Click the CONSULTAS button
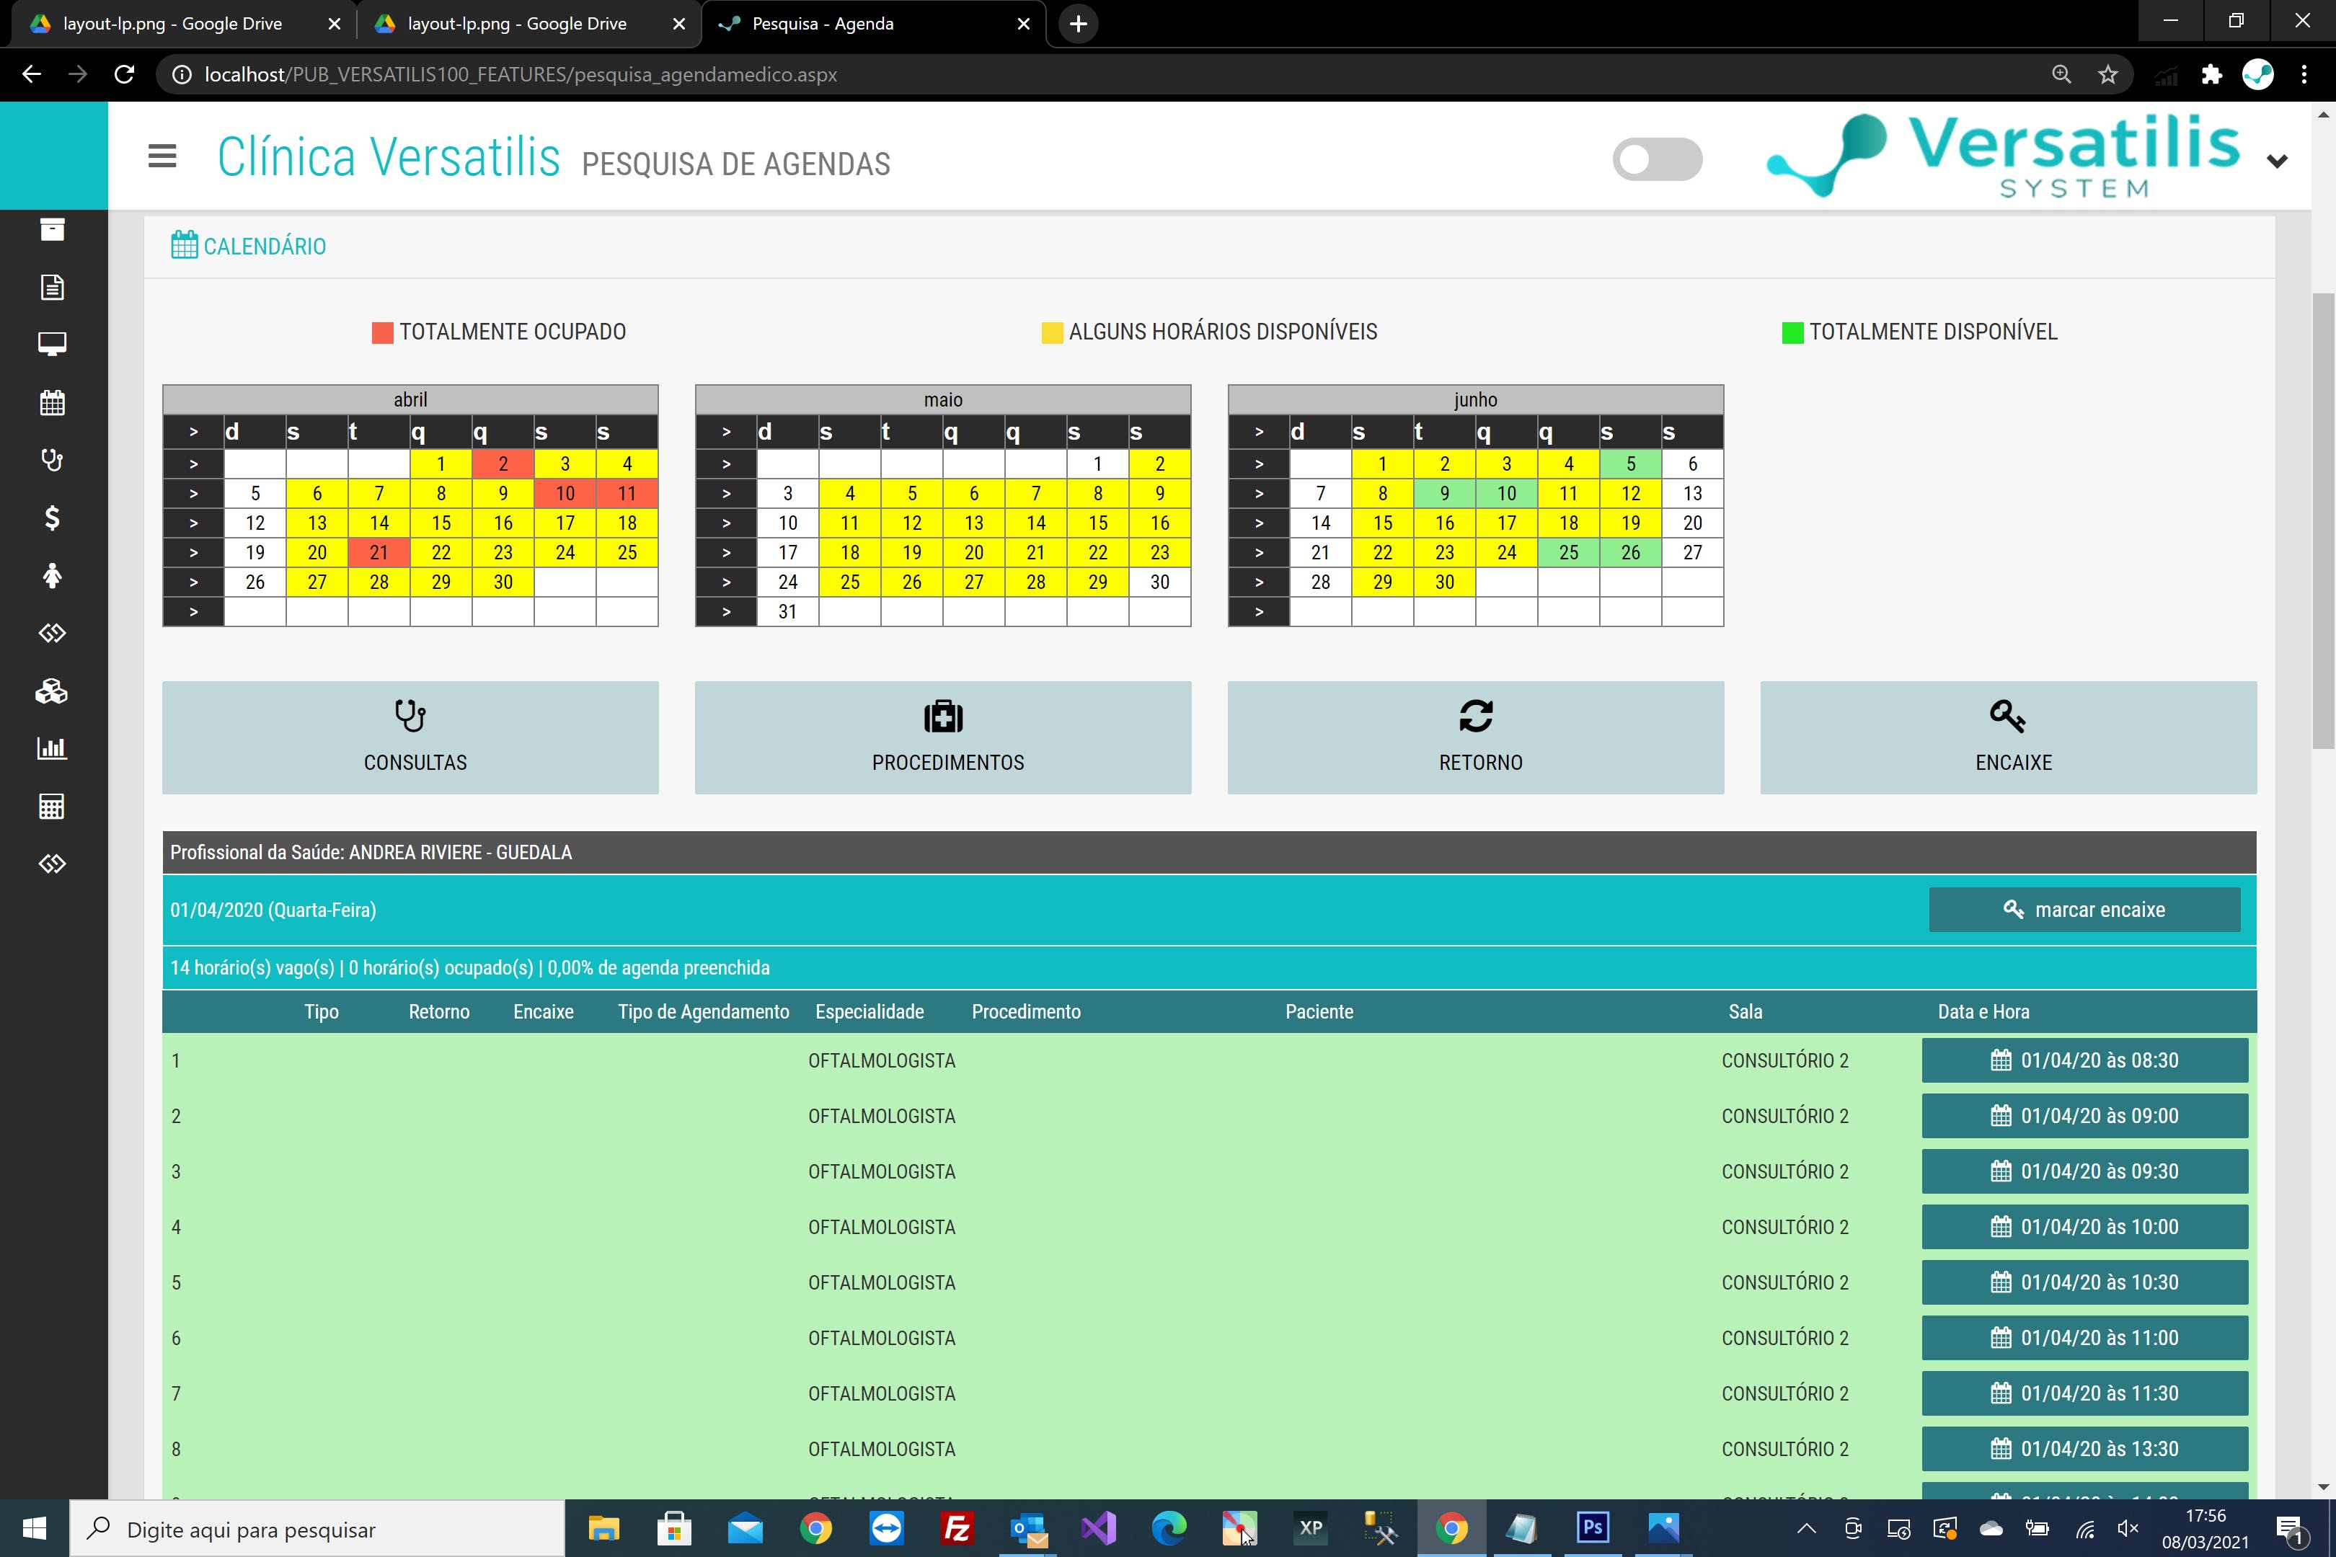Viewport: 2336px width, 1557px height. (x=410, y=737)
